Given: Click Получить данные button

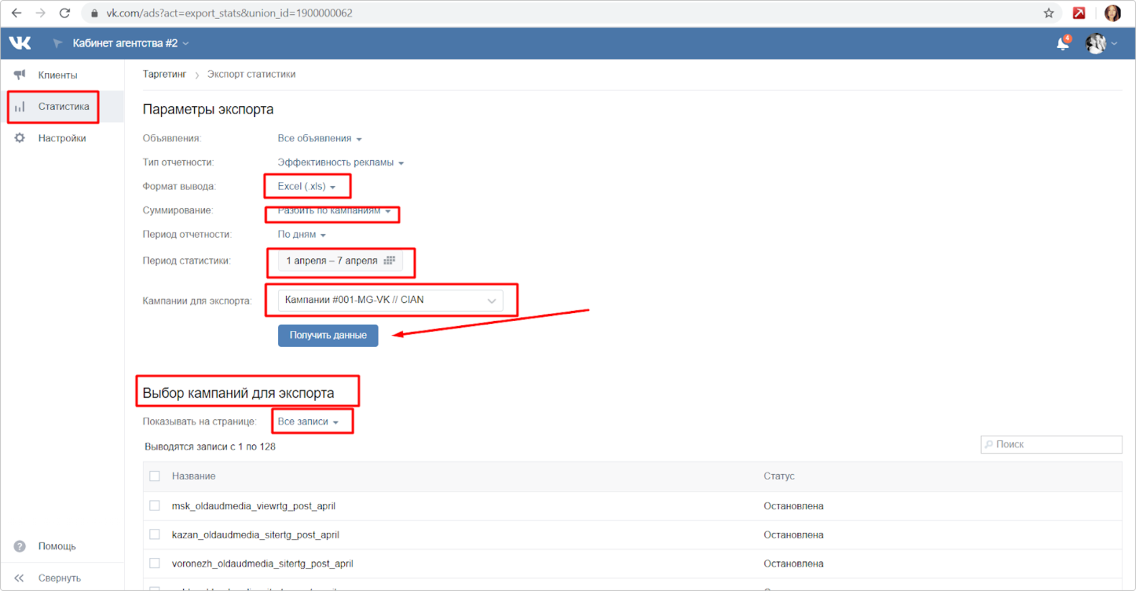Looking at the screenshot, I should click(328, 335).
